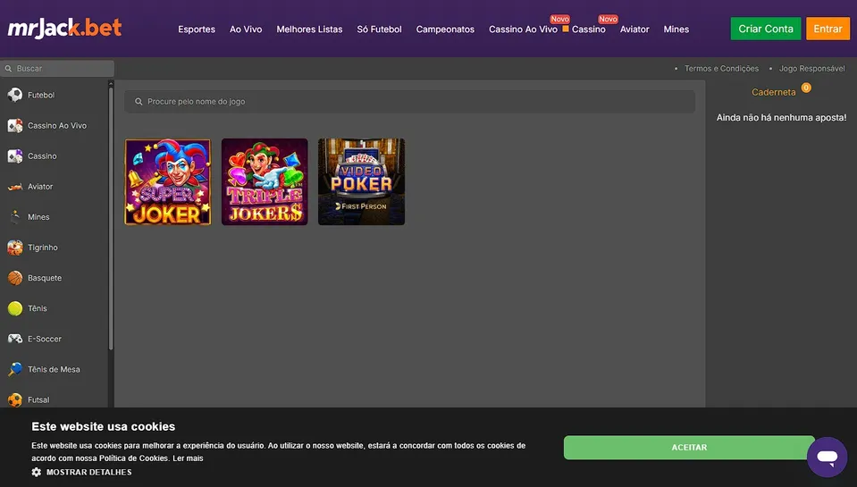
Task: Click the Tênis de Mesa paddle icon
Action: coord(15,369)
